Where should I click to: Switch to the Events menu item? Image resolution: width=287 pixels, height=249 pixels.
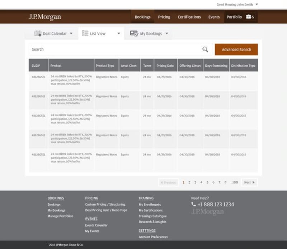tap(214, 17)
